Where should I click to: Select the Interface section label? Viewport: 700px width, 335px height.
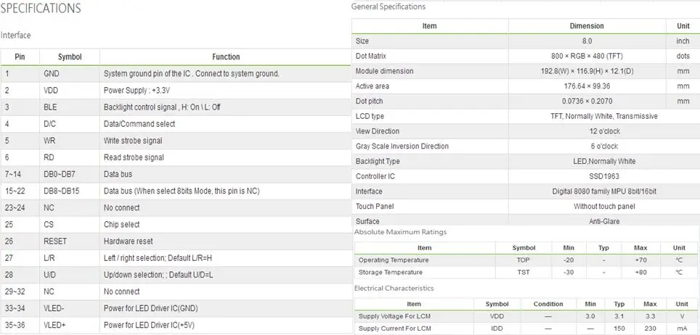tap(16, 36)
